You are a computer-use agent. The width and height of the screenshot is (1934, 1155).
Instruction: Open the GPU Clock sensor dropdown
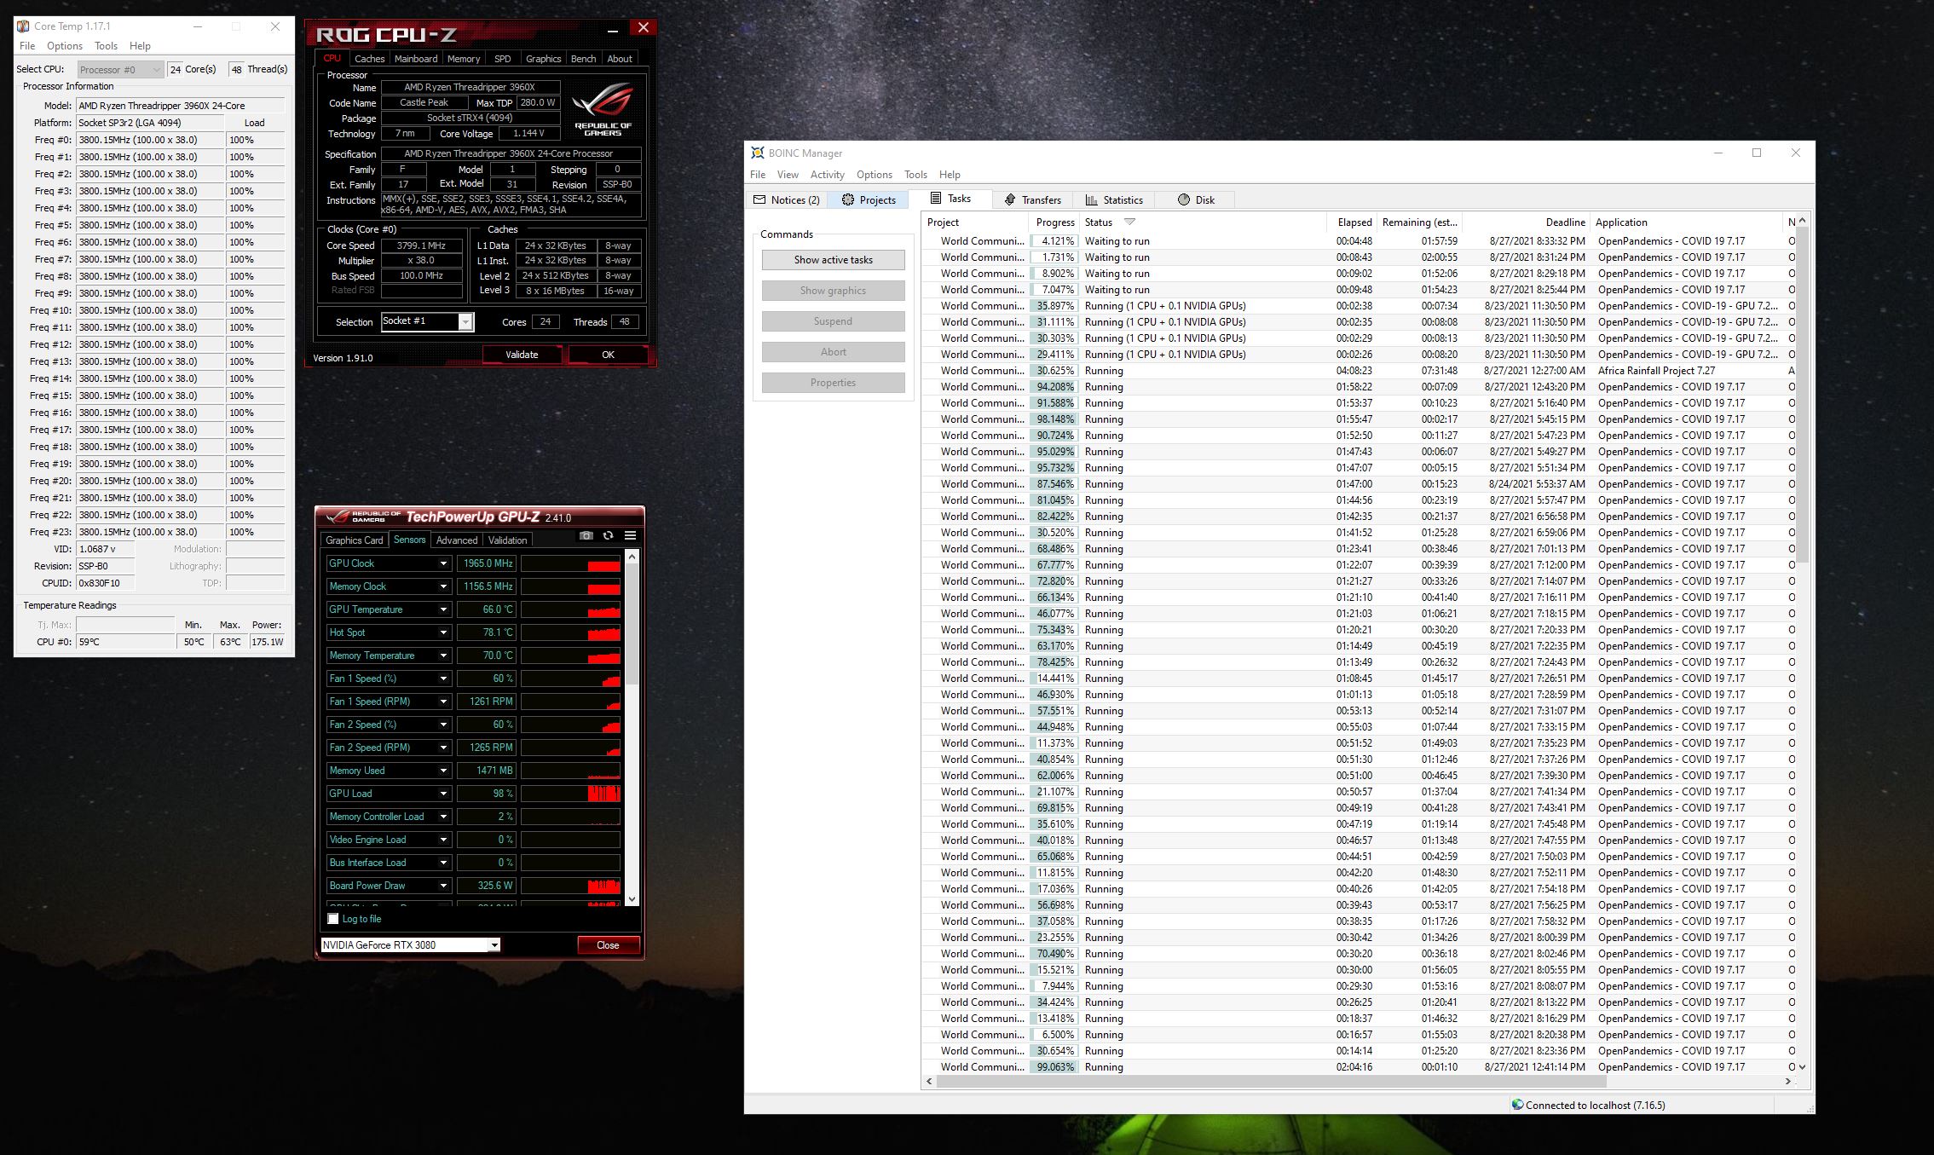[x=443, y=563]
